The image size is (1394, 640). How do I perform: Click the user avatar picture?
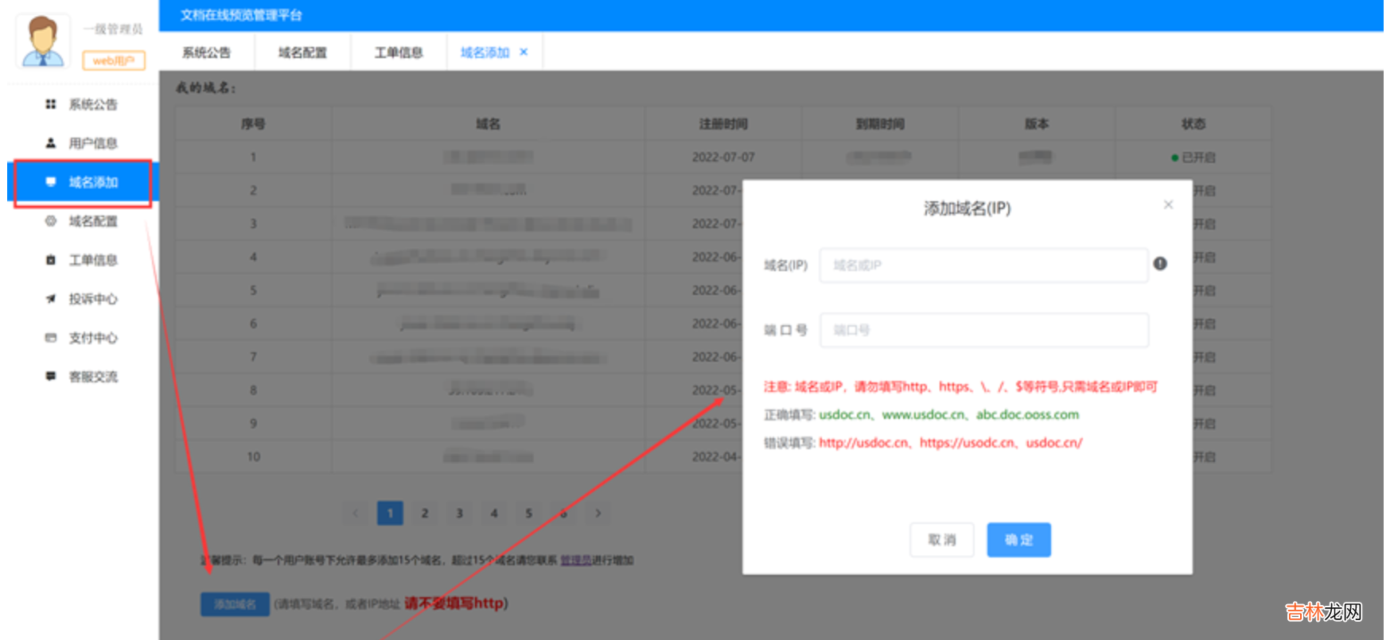(x=43, y=41)
